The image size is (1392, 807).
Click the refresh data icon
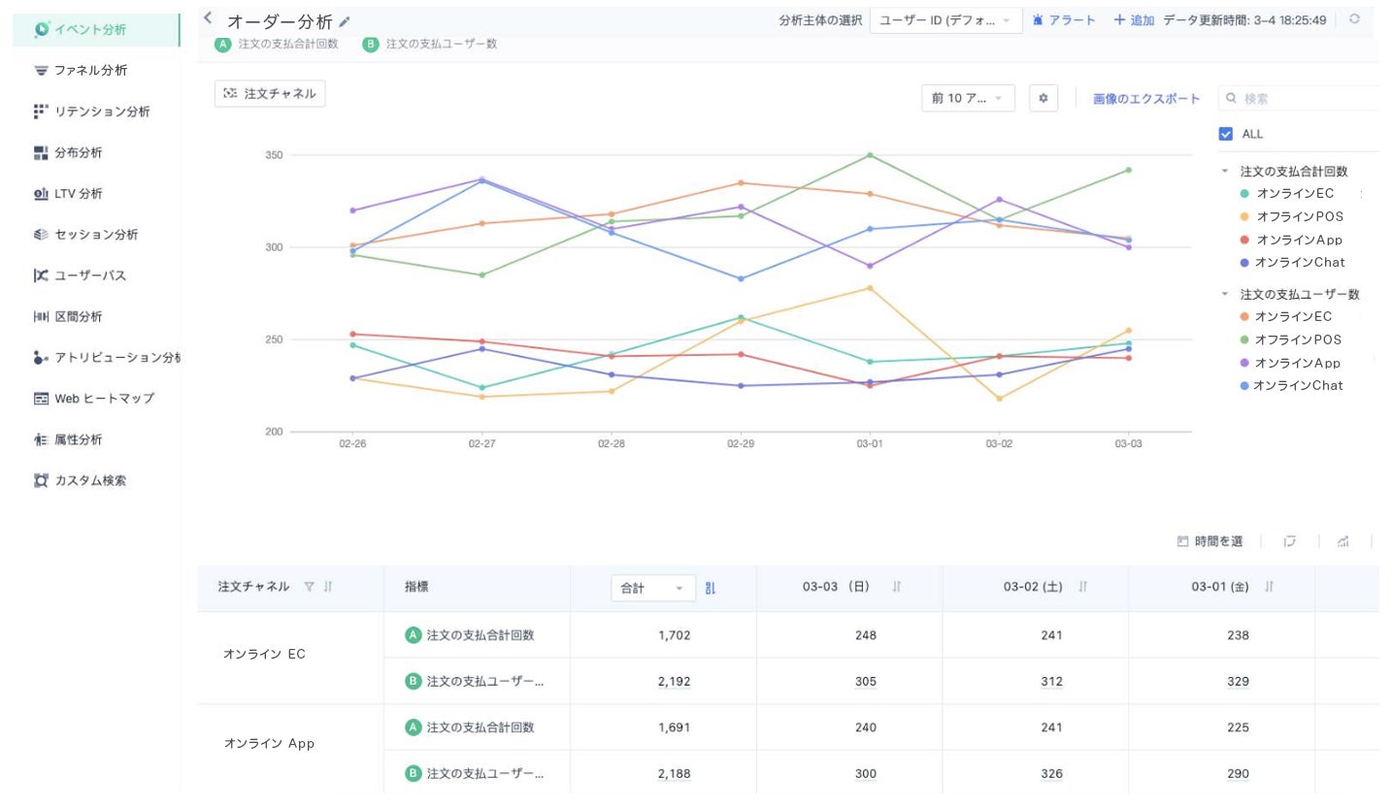point(1355,19)
